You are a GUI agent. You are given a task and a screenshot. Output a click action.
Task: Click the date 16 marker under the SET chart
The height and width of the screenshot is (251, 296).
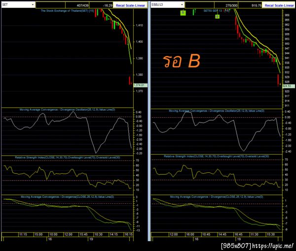coord(50,239)
